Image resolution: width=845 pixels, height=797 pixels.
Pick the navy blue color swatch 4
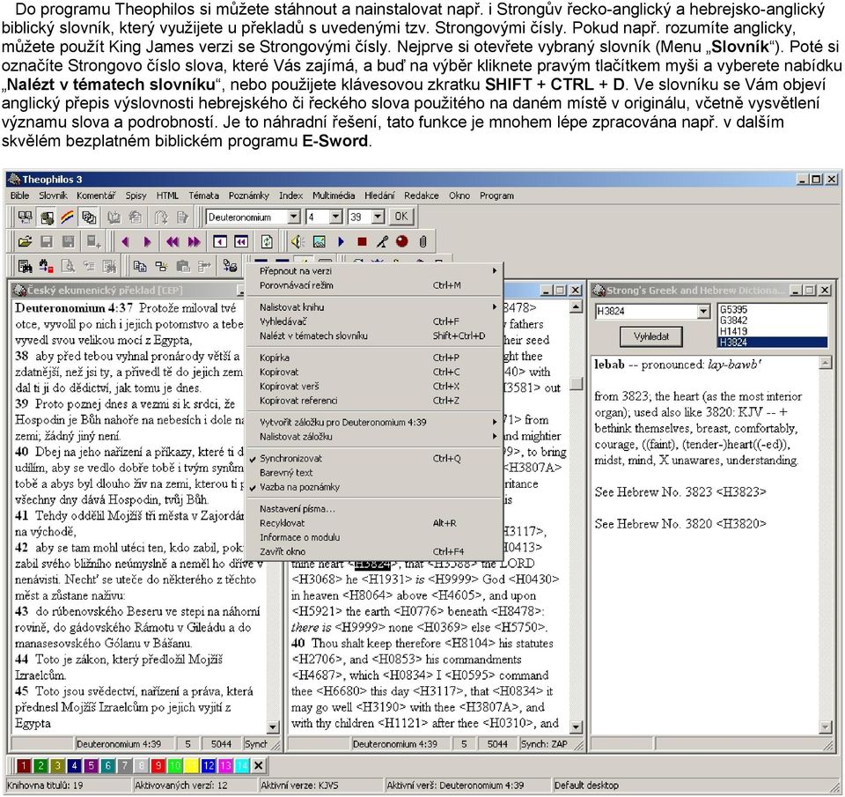pyautogui.click(x=74, y=765)
